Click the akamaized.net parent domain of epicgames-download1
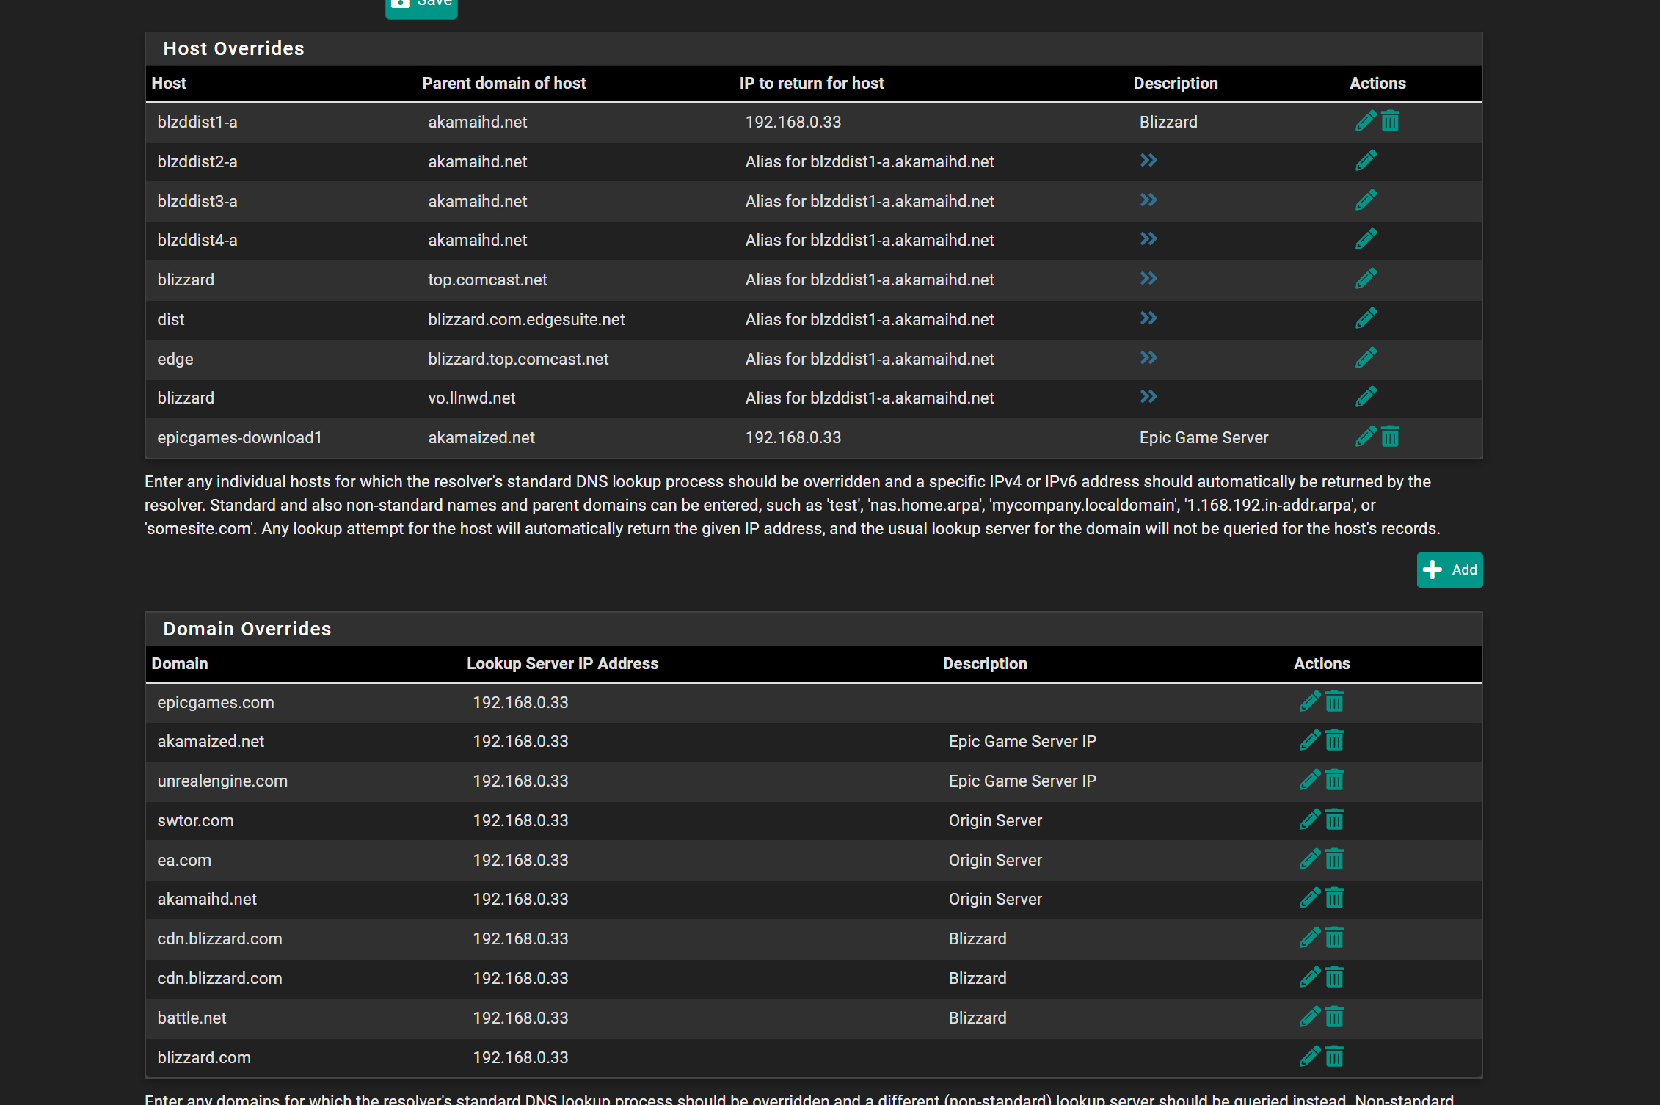 click(x=481, y=438)
